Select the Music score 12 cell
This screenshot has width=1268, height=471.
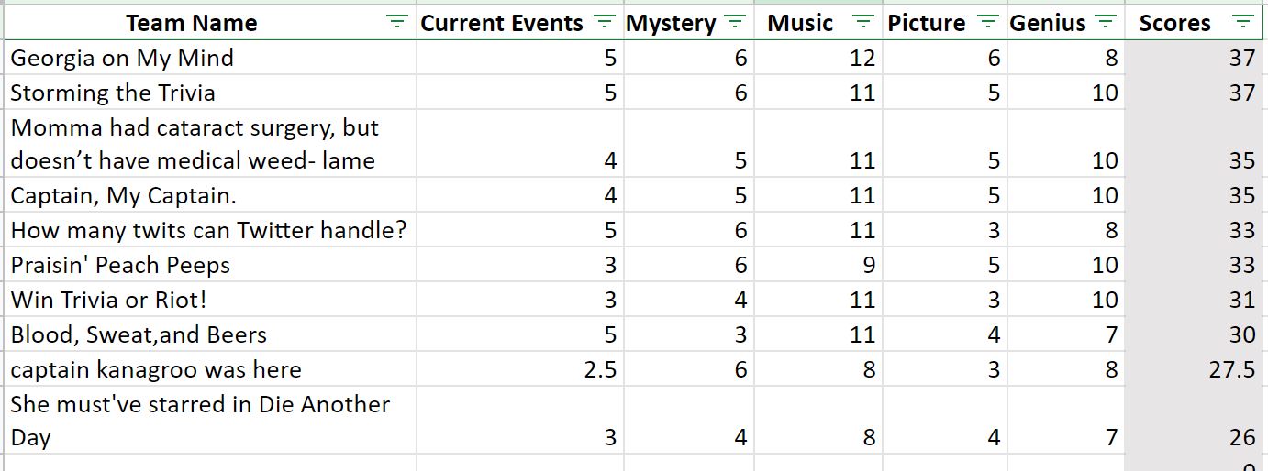click(818, 58)
